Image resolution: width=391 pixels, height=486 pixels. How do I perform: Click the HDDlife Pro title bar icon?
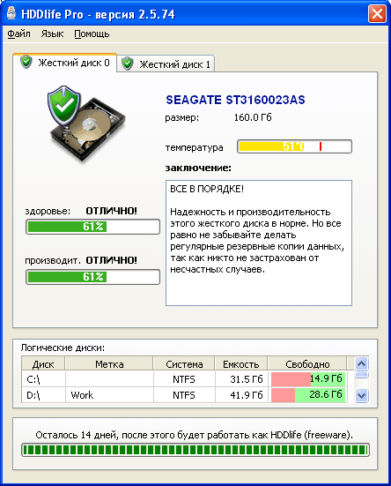(x=11, y=13)
